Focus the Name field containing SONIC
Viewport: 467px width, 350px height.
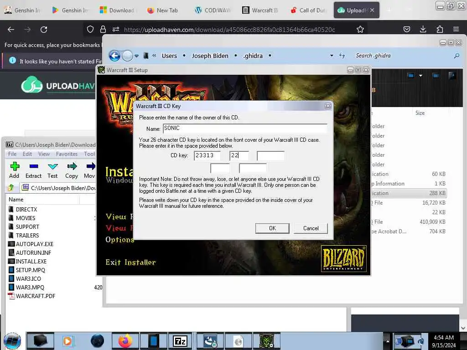click(x=245, y=128)
